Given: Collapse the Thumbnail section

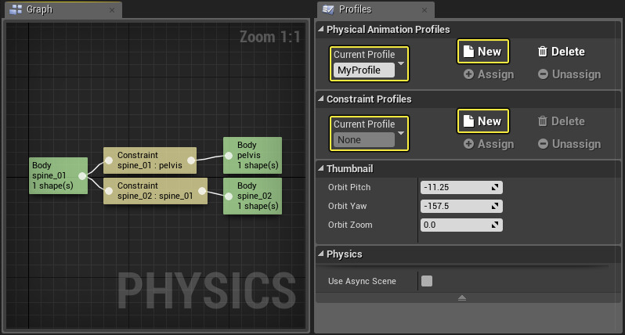Looking at the screenshot, I should [321, 168].
